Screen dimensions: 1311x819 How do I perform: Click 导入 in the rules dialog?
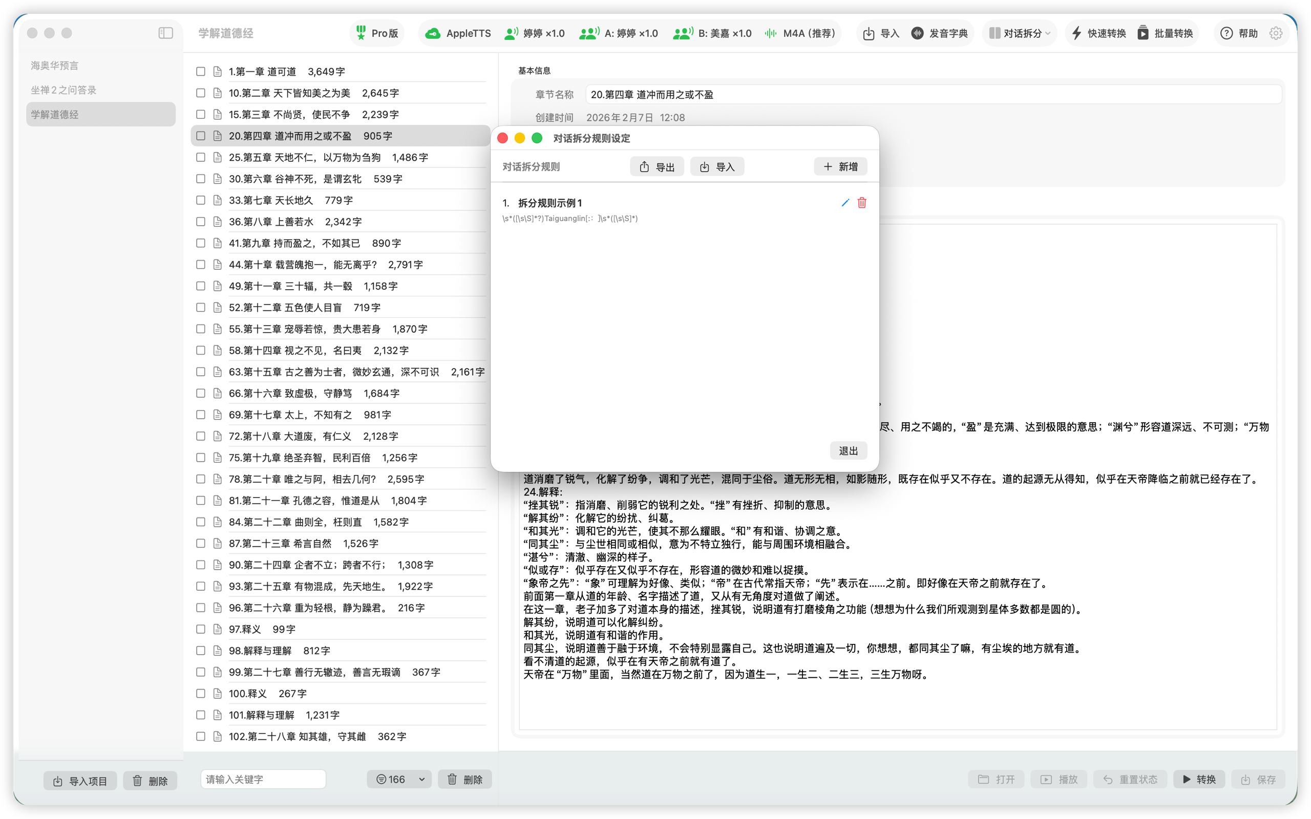pos(717,167)
